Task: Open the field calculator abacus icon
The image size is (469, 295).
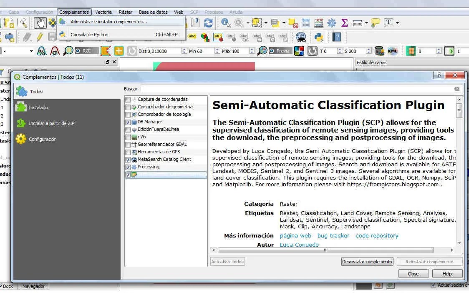Action: coord(318,22)
